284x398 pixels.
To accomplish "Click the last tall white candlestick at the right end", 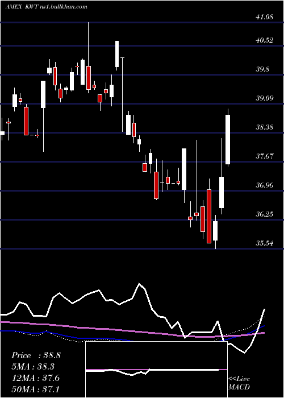I will pyautogui.click(x=228, y=139).
